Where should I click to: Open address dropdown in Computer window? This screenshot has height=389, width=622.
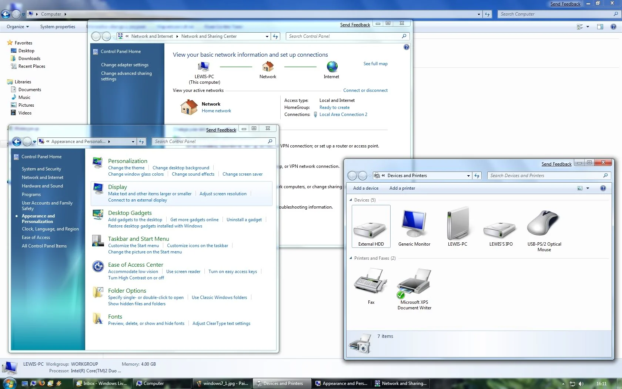(479, 14)
